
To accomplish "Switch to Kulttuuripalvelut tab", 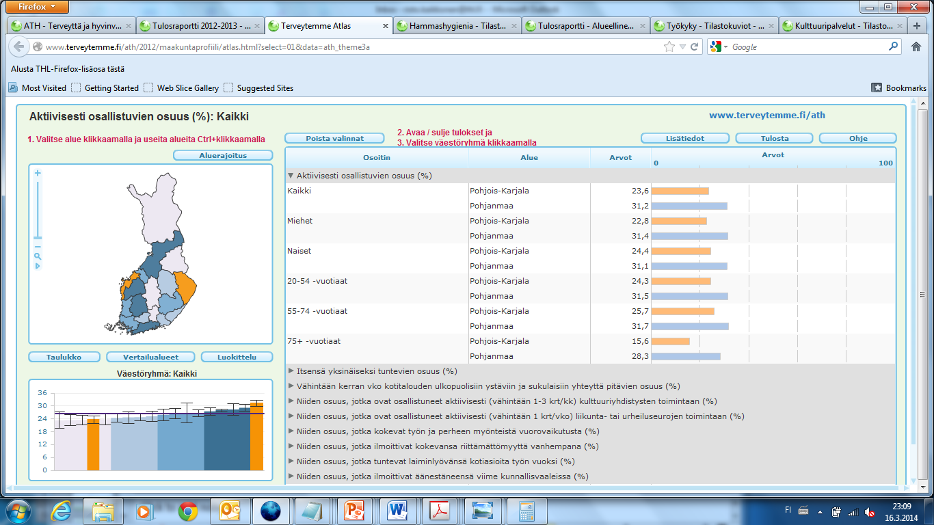I will (842, 27).
